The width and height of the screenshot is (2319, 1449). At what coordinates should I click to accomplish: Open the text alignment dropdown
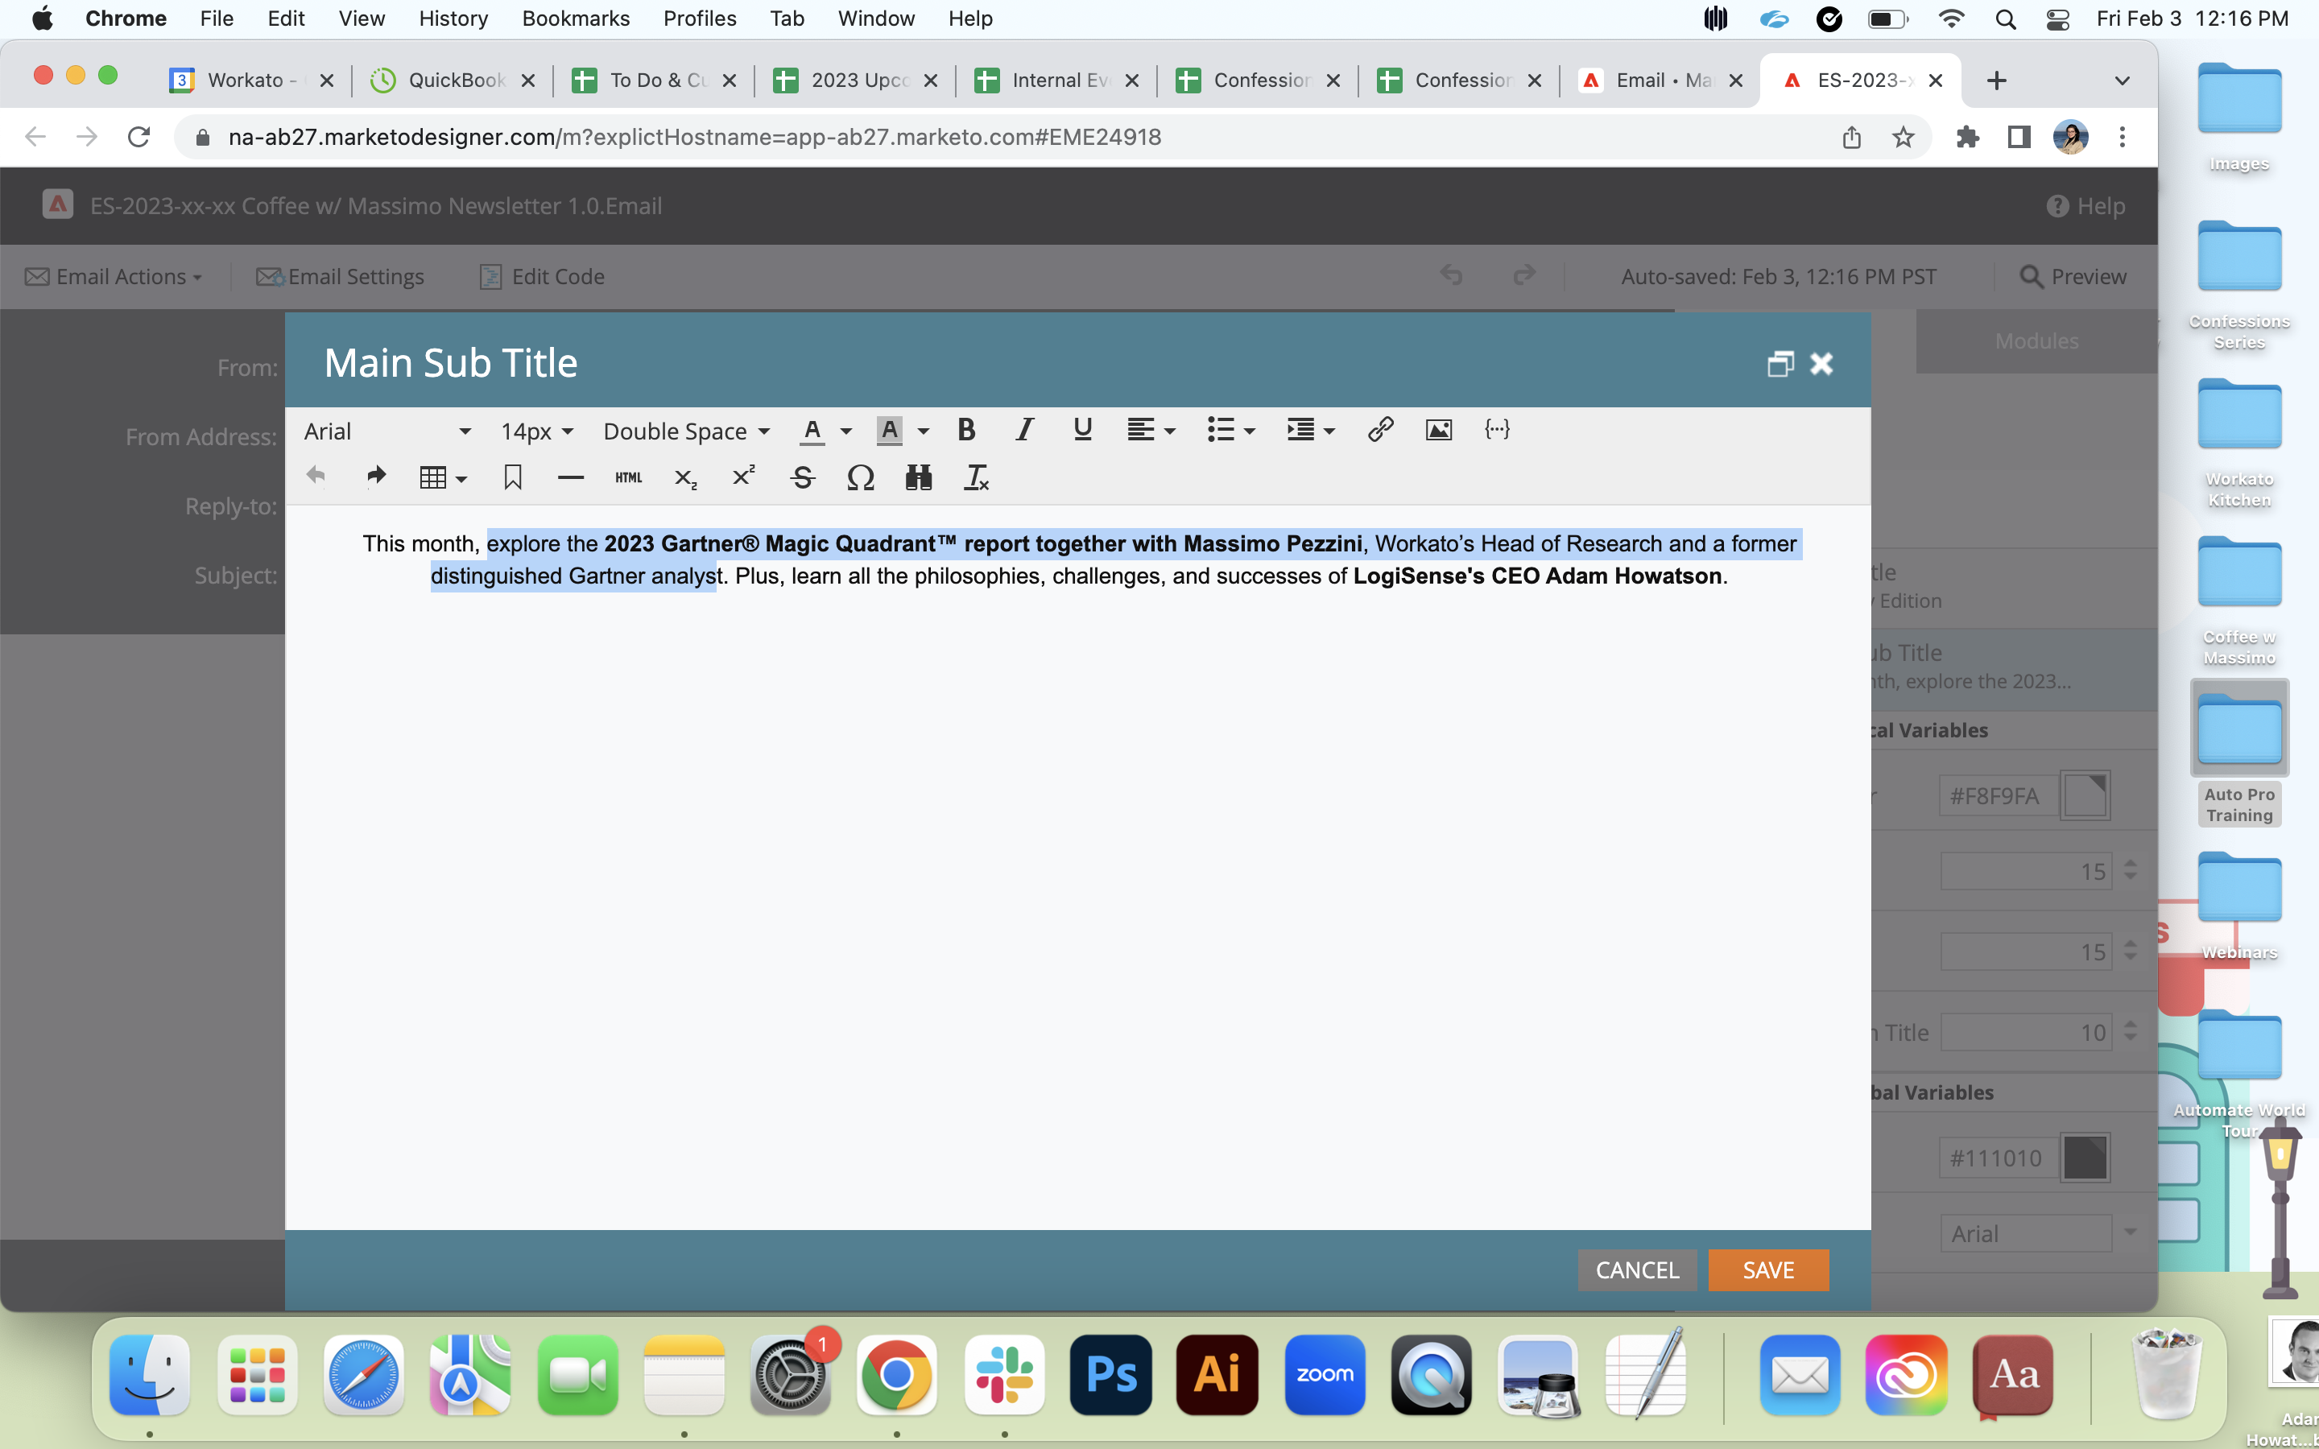1151,431
